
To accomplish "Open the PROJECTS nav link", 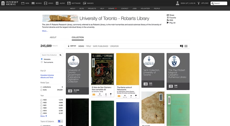I will point(92,9).
